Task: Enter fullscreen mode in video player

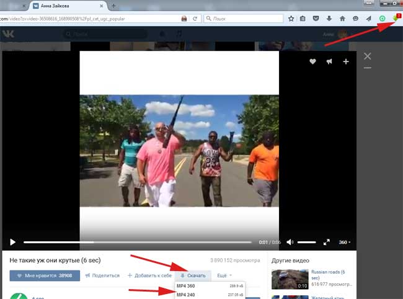Action: [327, 242]
